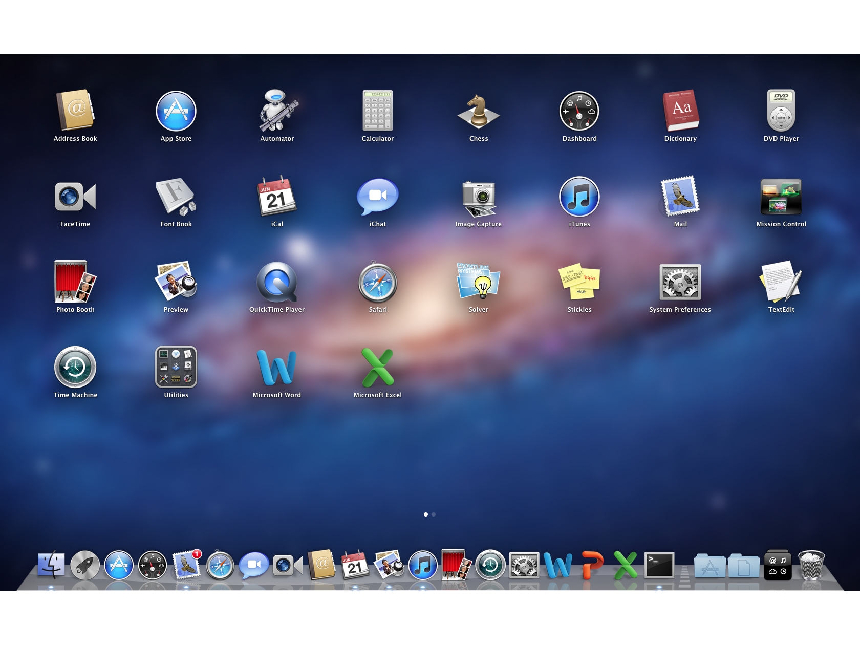Open the Automator robot app
Viewport: 860px width, 645px height.
277,111
